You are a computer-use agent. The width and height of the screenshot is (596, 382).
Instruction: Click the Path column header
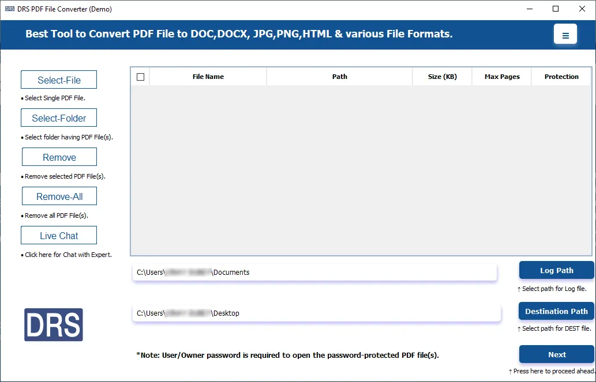click(x=339, y=77)
